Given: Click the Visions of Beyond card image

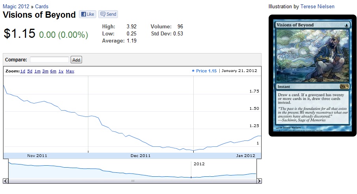Looking at the screenshot, I should pyautogui.click(x=312, y=76).
